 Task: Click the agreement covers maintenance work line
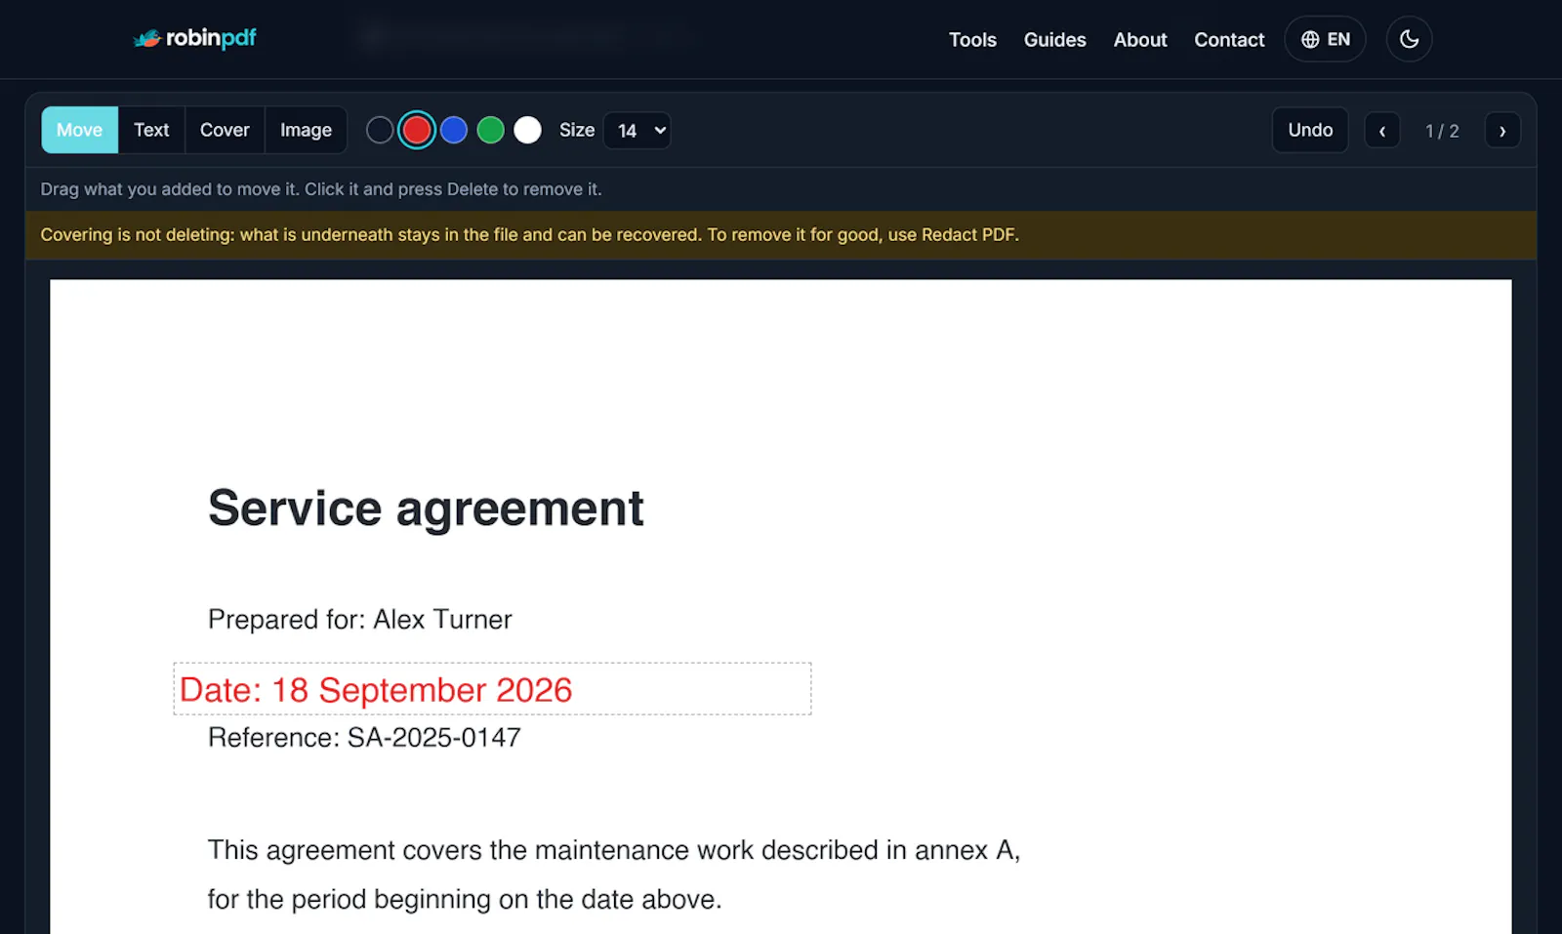[614, 850]
